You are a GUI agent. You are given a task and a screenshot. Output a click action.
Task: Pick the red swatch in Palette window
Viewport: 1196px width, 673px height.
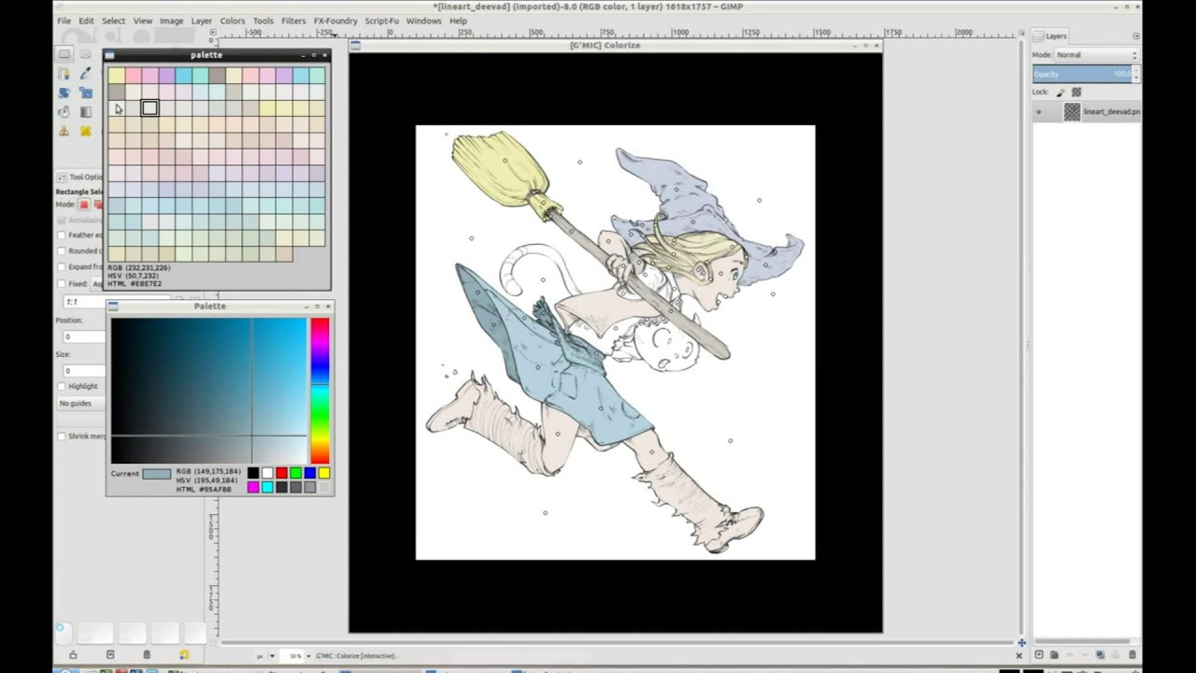pos(281,473)
